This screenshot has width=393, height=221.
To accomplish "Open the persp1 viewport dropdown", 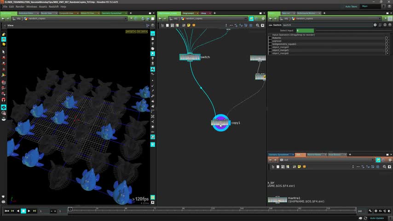I will pyautogui.click(x=130, y=31).
